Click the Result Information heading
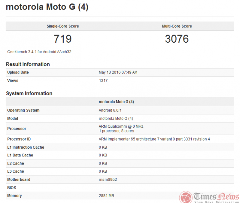240x203 pixels. [x=28, y=64]
